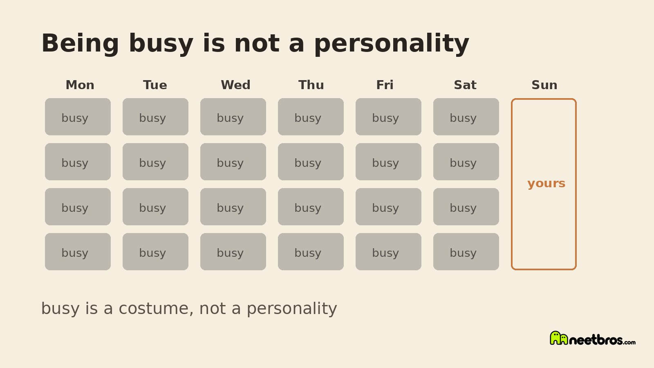Select the orange Sunday "yours" block
This screenshot has width=654, height=368.
coord(544,184)
